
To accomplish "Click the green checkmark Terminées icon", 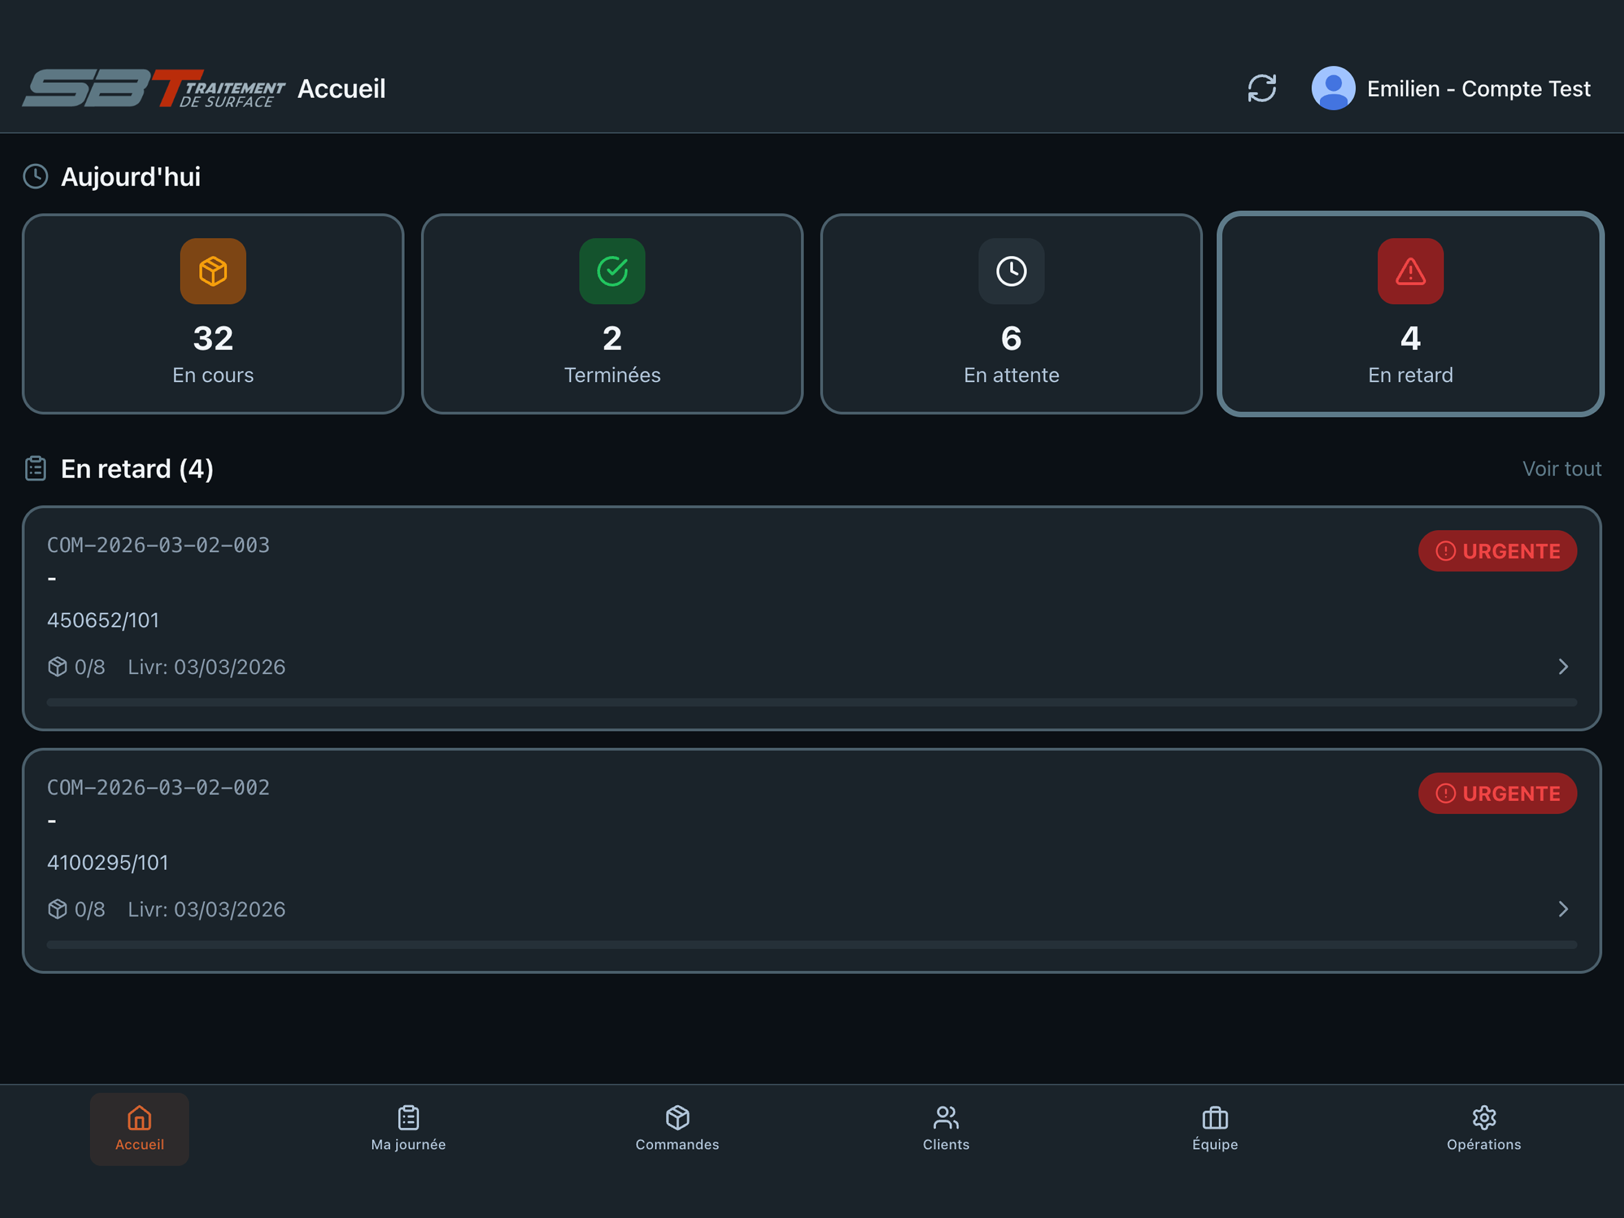I will tap(612, 271).
